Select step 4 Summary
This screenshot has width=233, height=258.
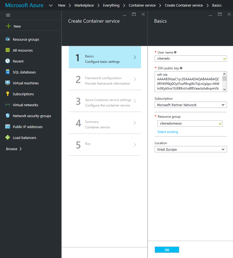click(x=105, y=123)
